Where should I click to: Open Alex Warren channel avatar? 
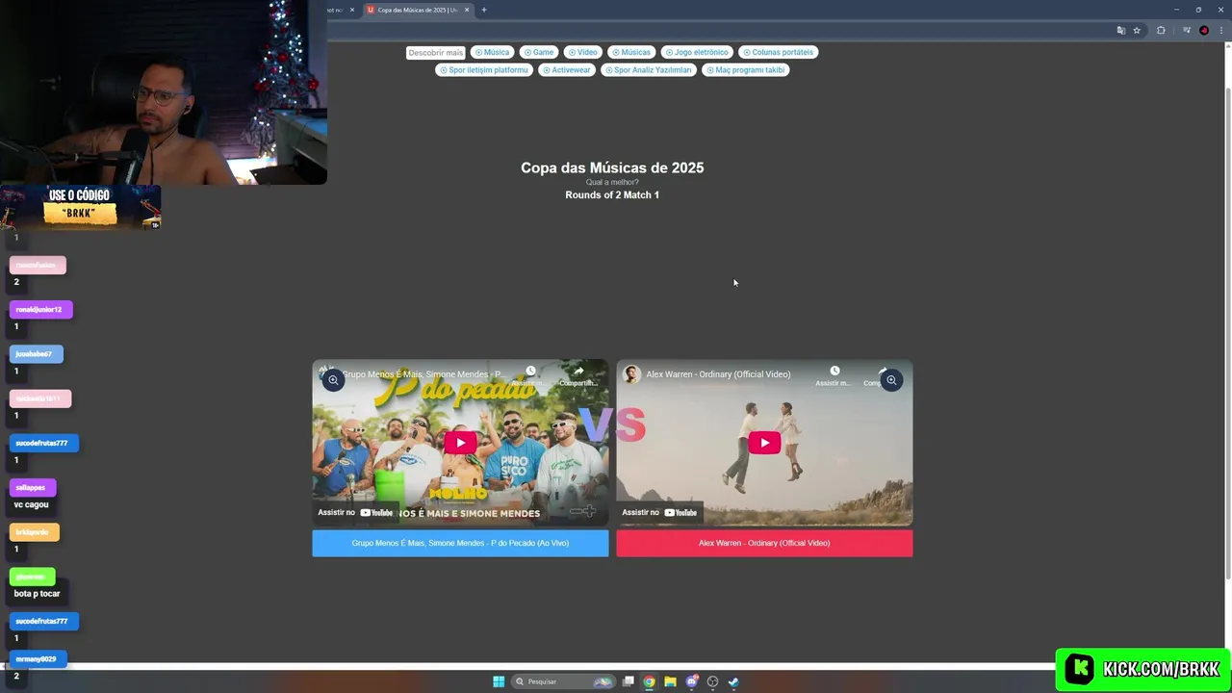pyautogui.click(x=631, y=374)
